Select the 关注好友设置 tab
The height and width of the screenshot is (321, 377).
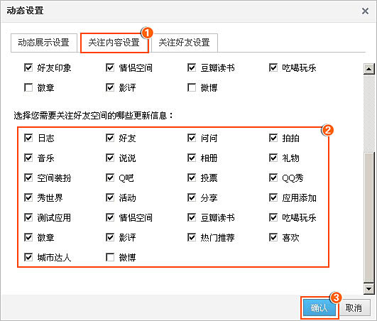(185, 43)
